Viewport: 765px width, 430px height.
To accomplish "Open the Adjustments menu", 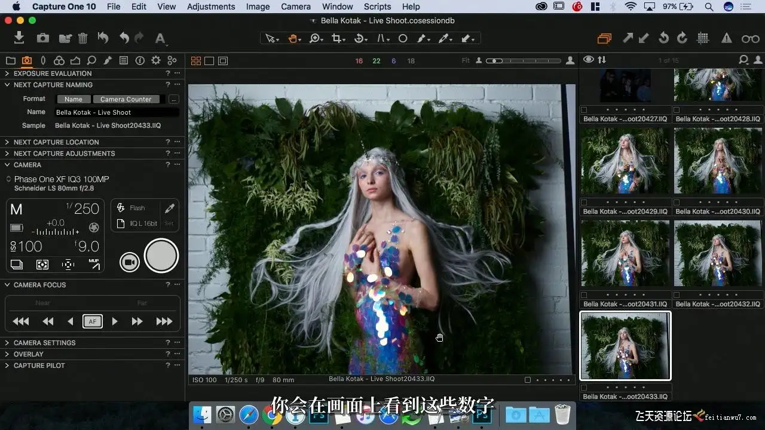I will 211,7.
